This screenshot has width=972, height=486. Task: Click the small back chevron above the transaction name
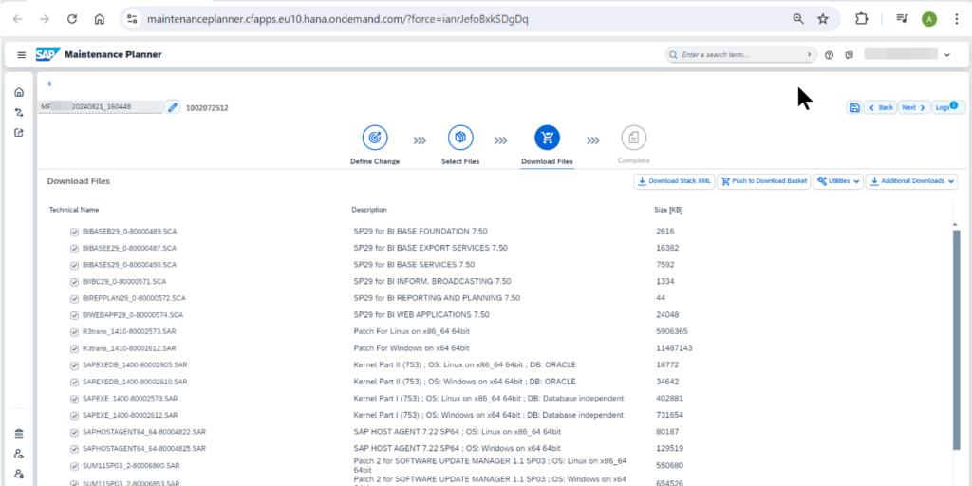pos(49,84)
